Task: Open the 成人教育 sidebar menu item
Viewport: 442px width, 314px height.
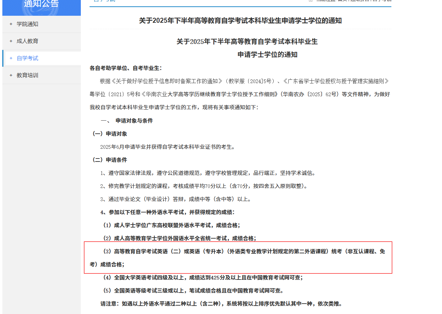Action: click(27, 41)
